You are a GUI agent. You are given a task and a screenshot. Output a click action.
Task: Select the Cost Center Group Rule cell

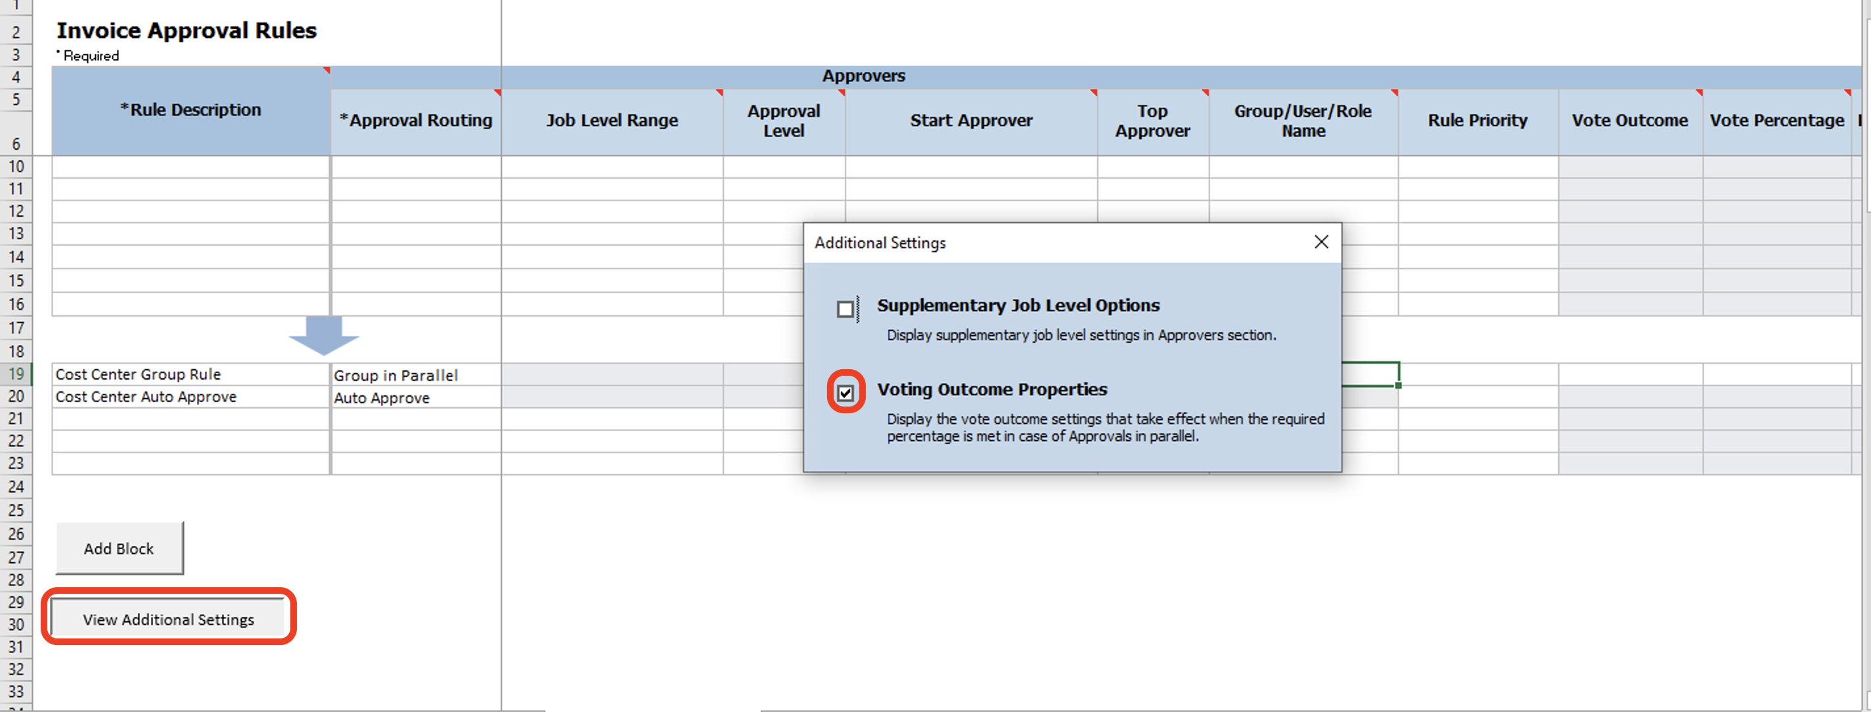191,374
